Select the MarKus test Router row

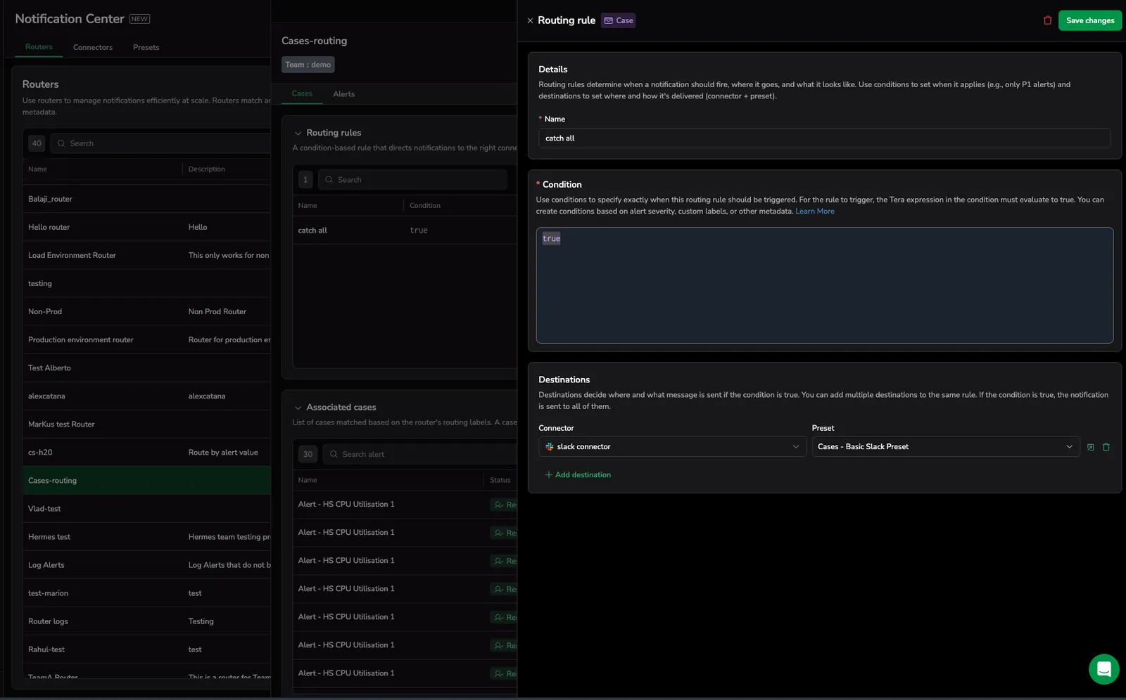point(146,424)
